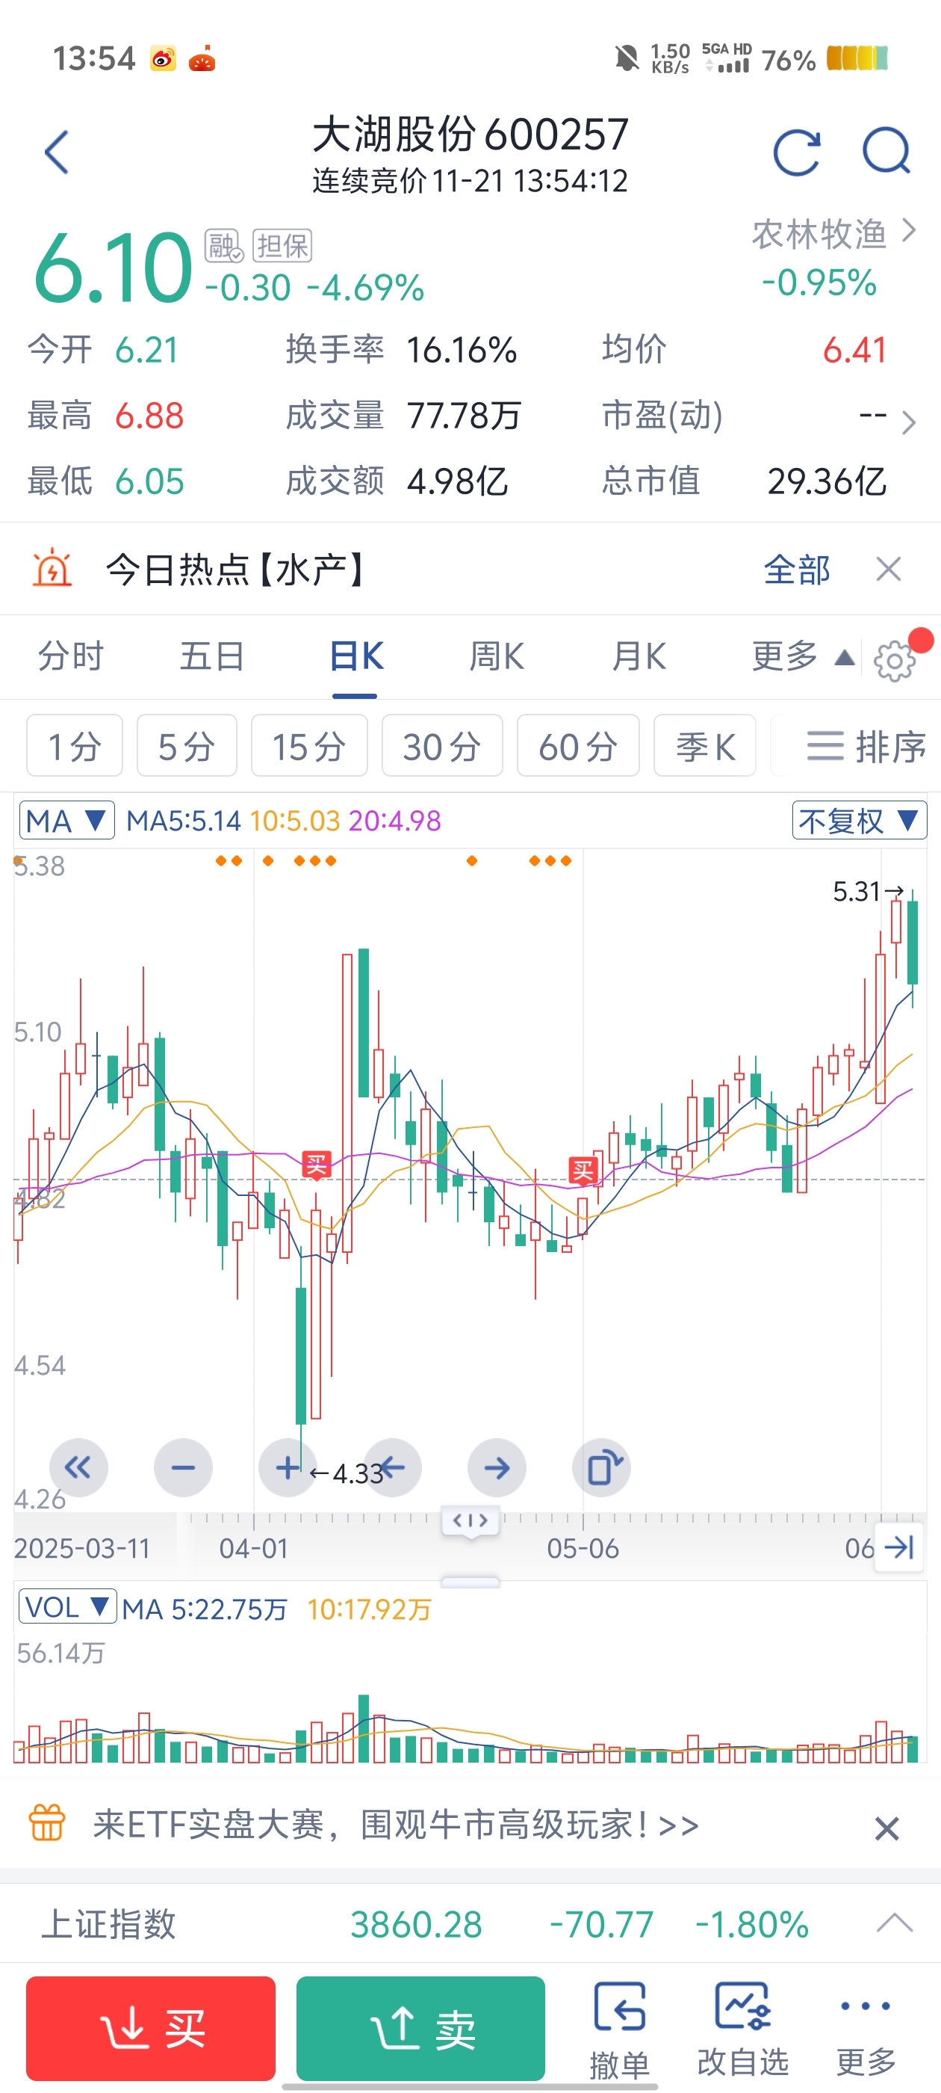Open the 不复权 adjustment dropdown
The width and height of the screenshot is (941, 2093).
[x=859, y=821]
